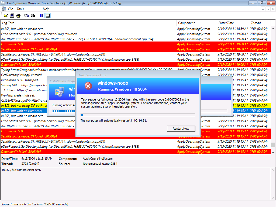Select first 'Http result: 500' red row
The width and height of the screenshot is (276, 207).
click(136, 44)
